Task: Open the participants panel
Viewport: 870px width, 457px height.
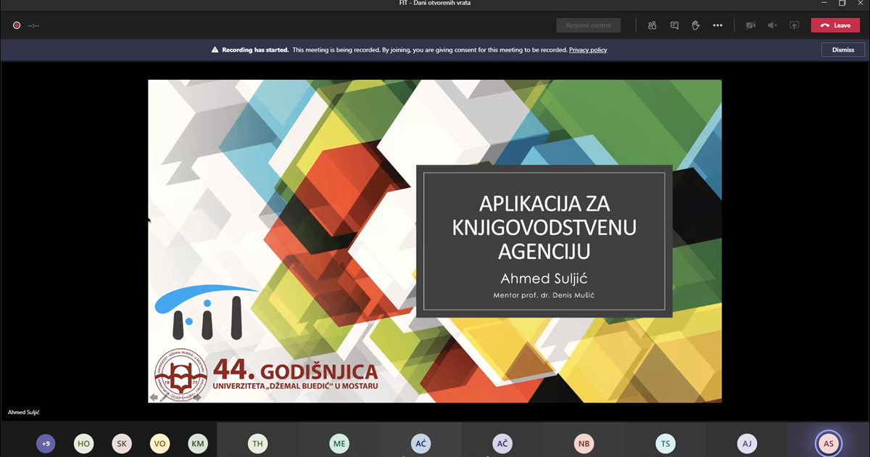Action: pos(652,25)
